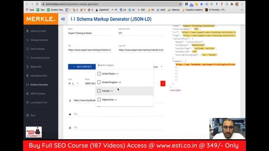Delete contact with the red button

point(163,83)
